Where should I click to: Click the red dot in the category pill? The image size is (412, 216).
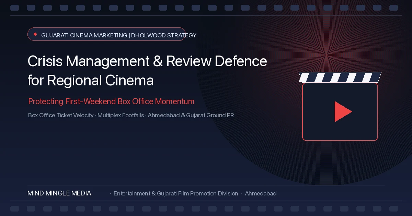point(35,34)
